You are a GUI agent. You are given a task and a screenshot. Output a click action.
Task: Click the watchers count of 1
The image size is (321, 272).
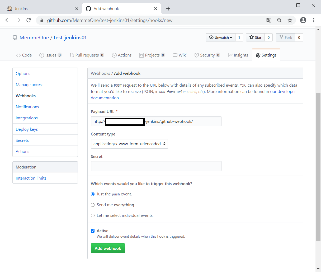pos(239,37)
